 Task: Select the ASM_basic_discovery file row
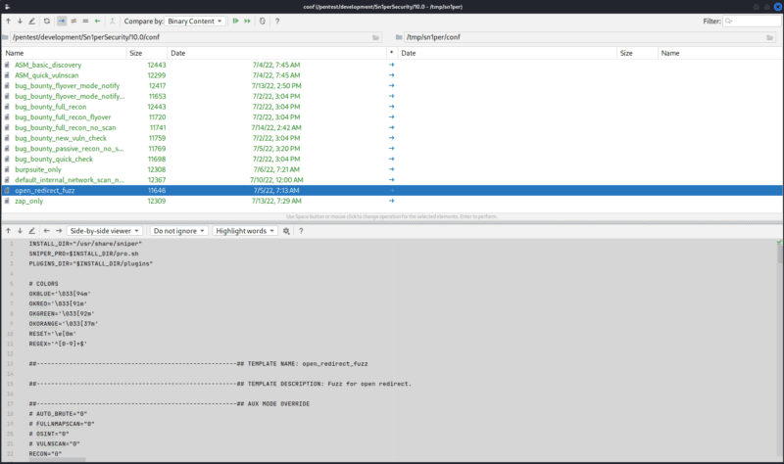click(x=392, y=65)
